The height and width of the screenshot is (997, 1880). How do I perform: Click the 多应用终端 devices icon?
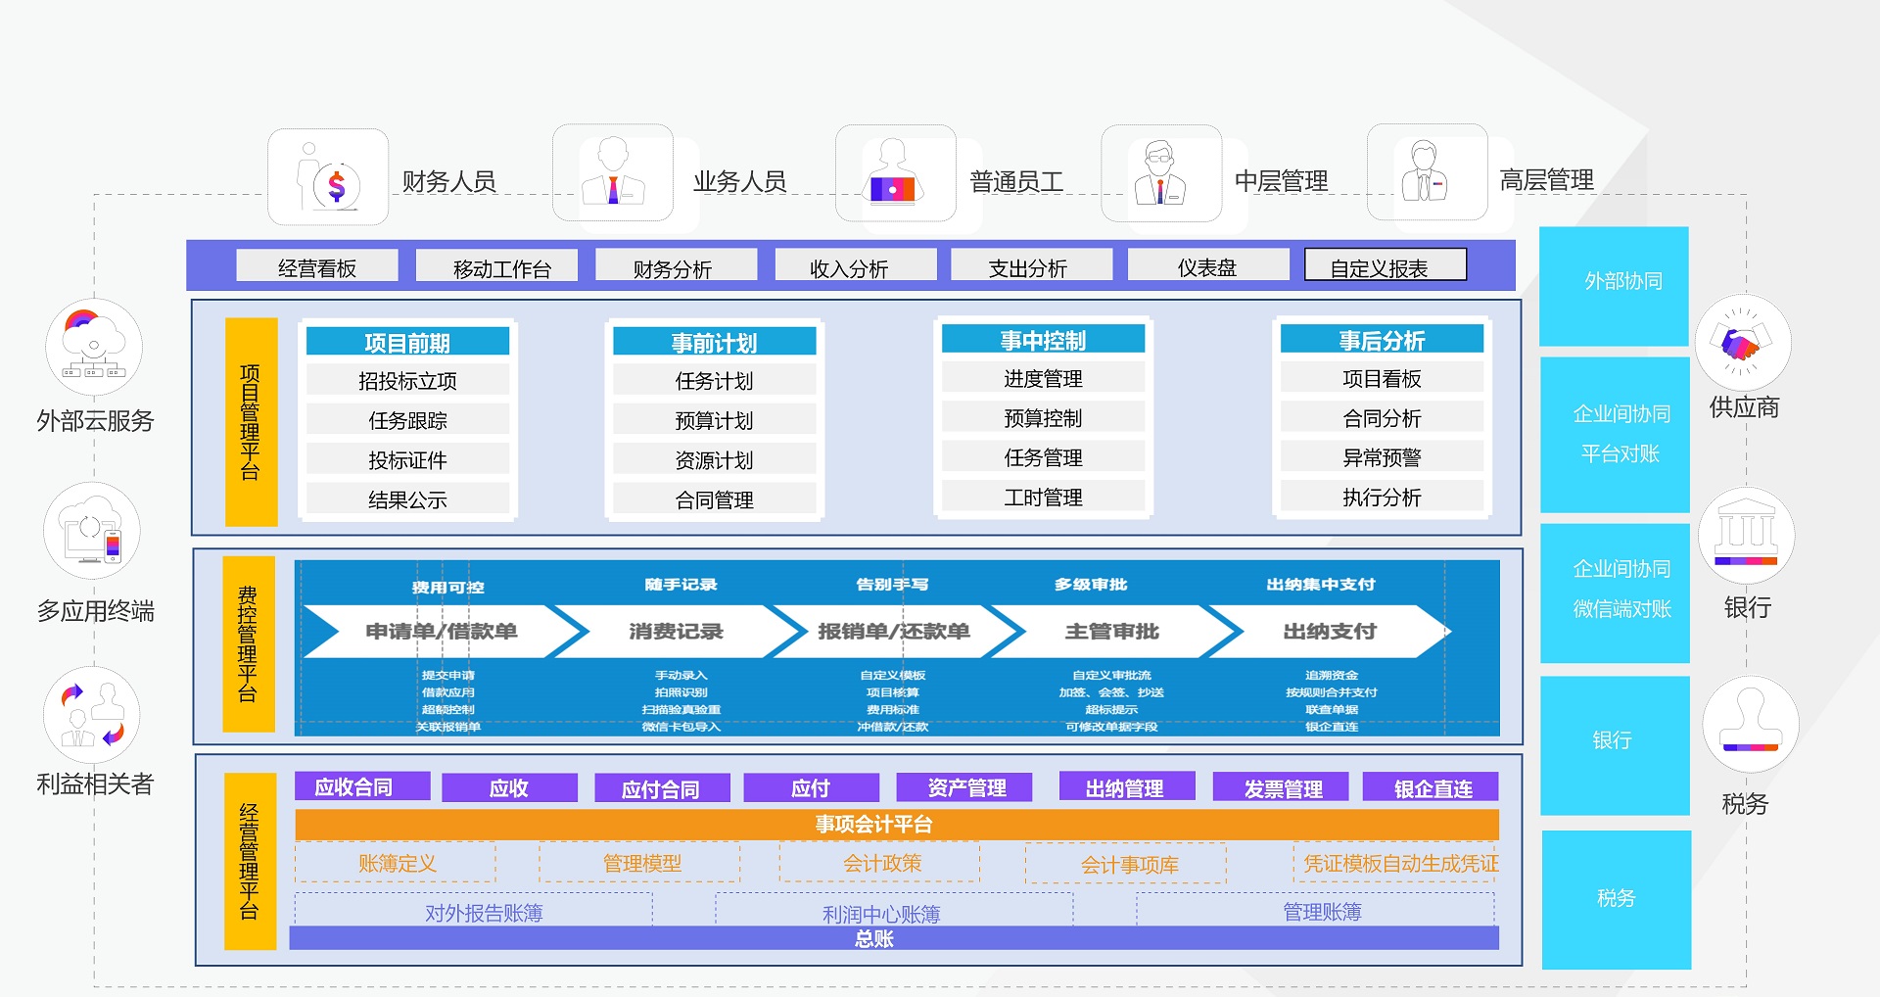tap(92, 531)
